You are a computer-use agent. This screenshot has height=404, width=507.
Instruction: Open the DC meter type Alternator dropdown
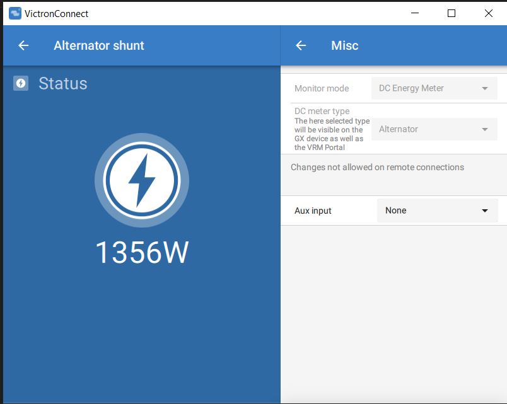pyautogui.click(x=434, y=129)
